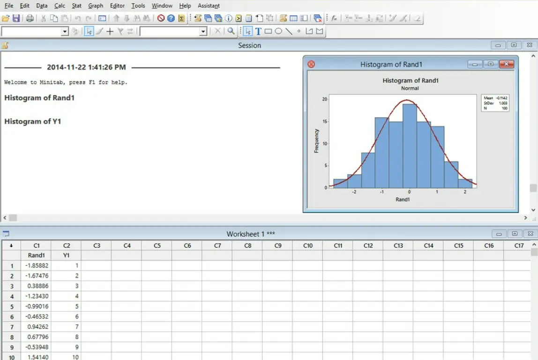The image size is (538, 360).
Task: Click the 'Histogram of Y1' heading in Session
Action: [33, 121]
